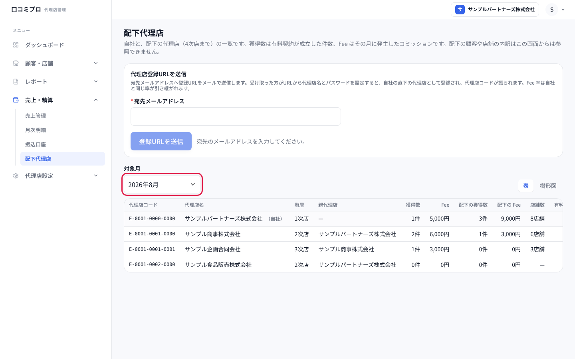
Task: Click agency code E-0001-0001-0001
Action: pos(152,249)
